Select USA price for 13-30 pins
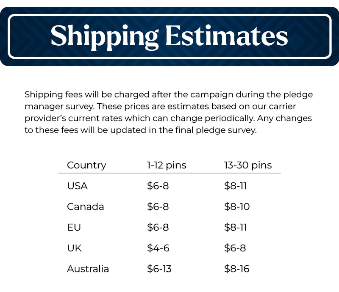Image resolution: width=339 pixels, height=292 pixels. 236,186
